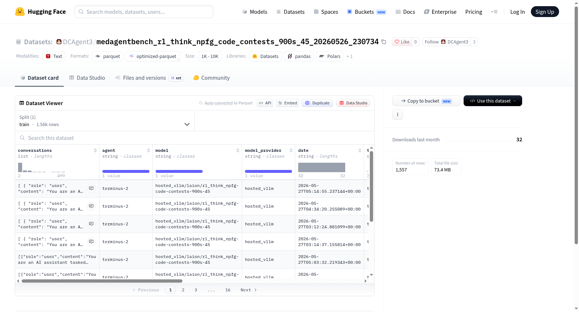This screenshot has height=312, width=579.
Task: Go to page 3 of the table
Action: (196, 290)
